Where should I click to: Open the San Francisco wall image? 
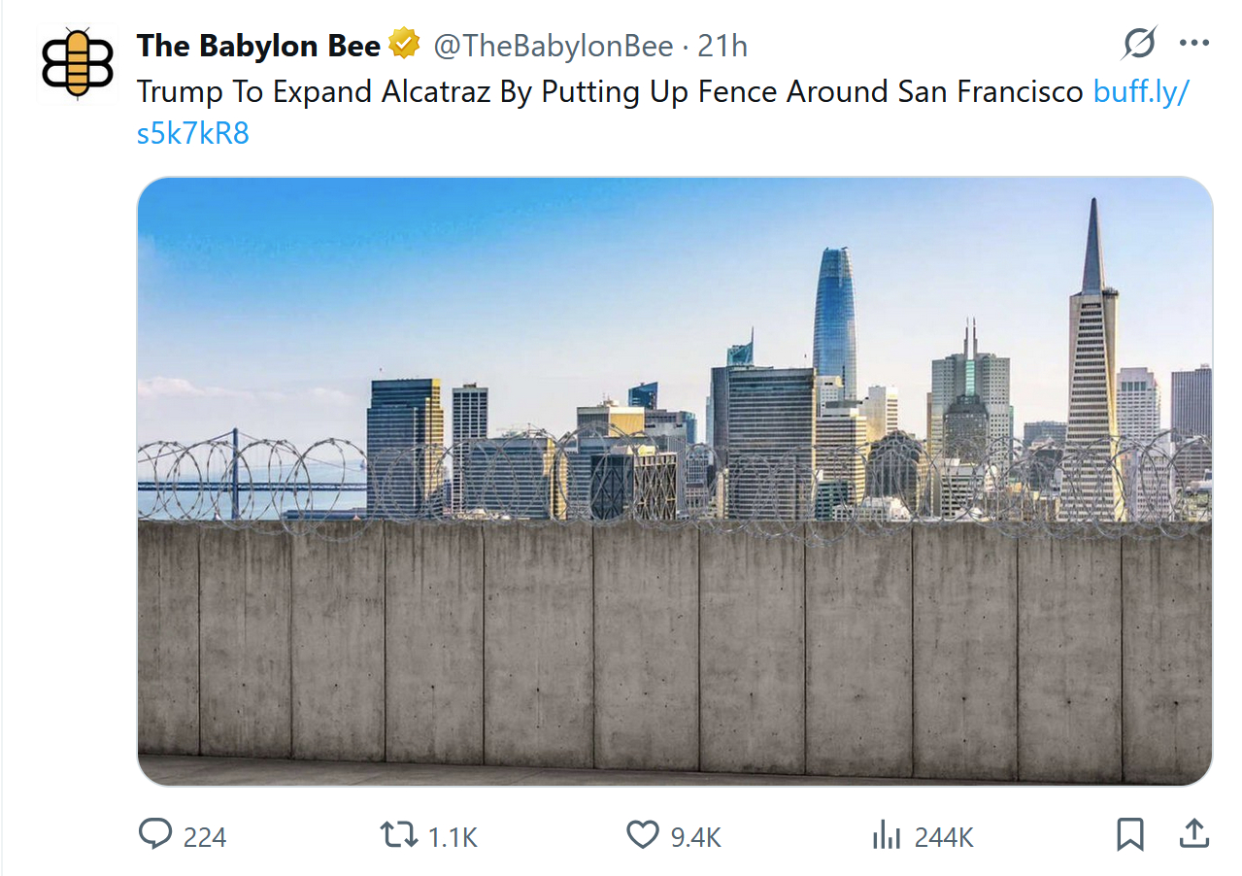click(675, 481)
